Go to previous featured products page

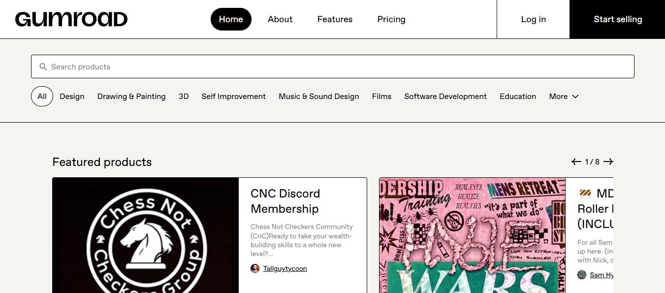click(576, 162)
